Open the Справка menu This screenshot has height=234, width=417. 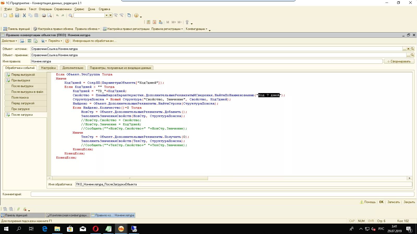[104, 9]
